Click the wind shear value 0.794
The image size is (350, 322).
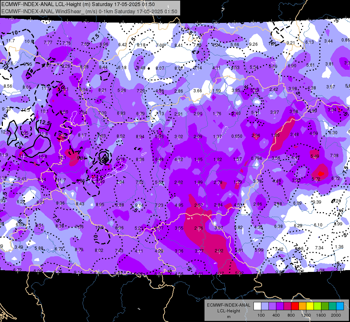pos(256,158)
